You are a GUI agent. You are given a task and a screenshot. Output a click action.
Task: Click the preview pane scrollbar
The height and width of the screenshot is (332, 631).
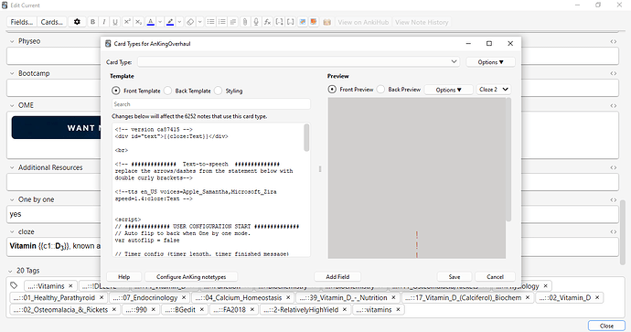pos(508,159)
